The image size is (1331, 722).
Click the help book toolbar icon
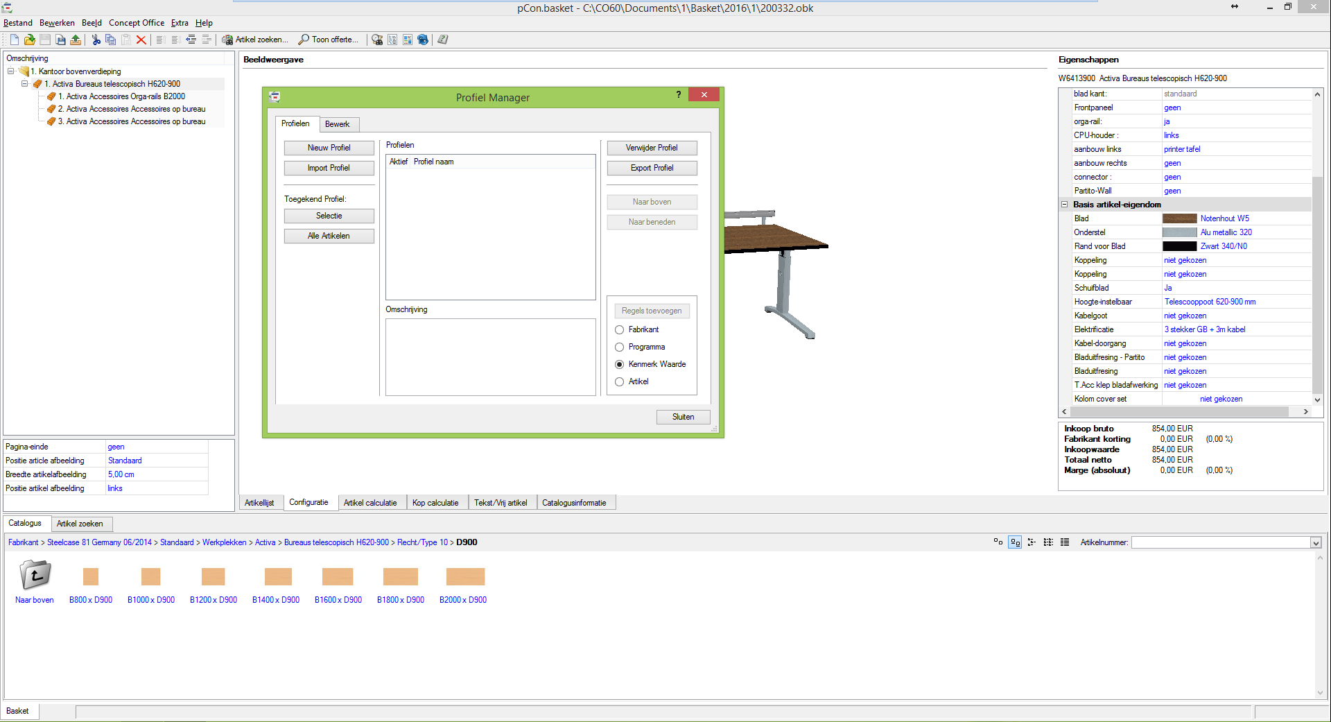pos(442,40)
